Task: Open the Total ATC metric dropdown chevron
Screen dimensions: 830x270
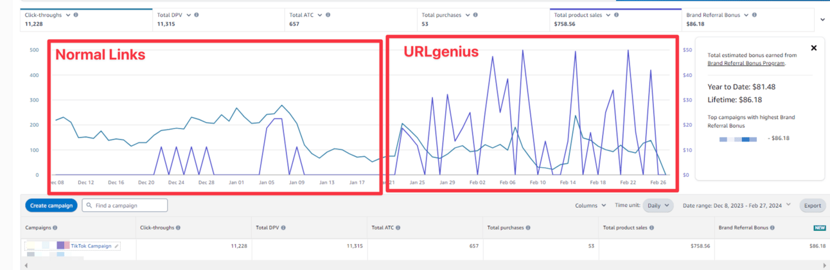Action: tap(319, 14)
